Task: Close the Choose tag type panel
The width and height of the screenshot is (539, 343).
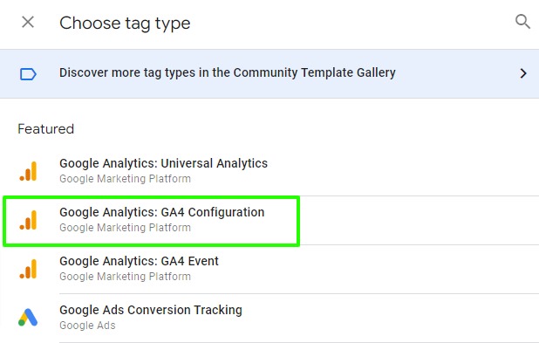Action: click(28, 23)
